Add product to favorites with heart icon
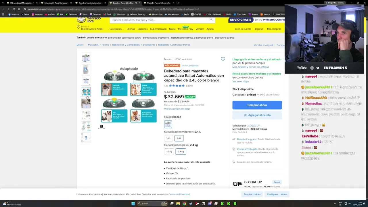This screenshot has width=368, height=207. (223, 59)
